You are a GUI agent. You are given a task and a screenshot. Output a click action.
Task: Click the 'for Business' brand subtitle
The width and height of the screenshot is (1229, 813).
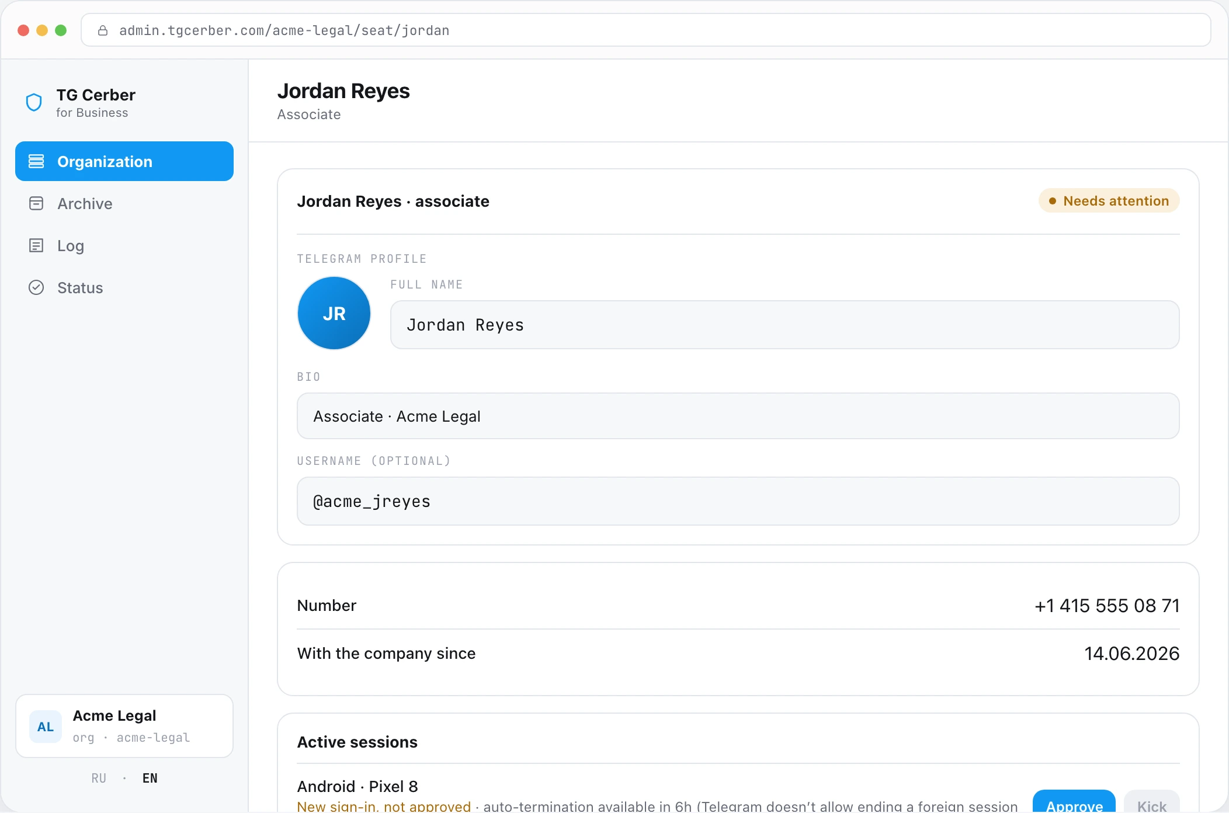tap(92, 113)
